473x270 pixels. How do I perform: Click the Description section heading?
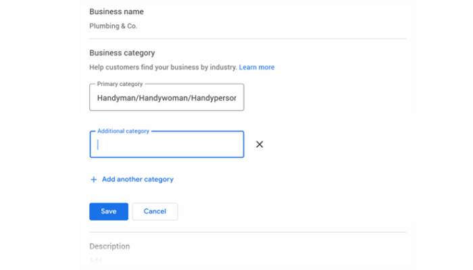click(109, 246)
